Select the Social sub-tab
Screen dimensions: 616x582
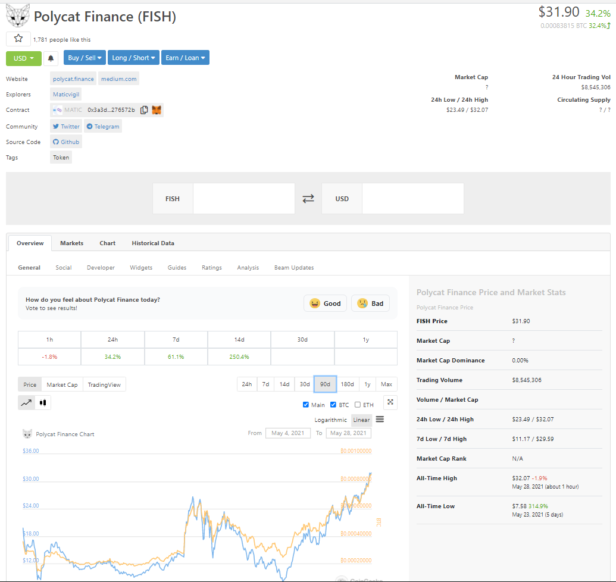point(63,267)
